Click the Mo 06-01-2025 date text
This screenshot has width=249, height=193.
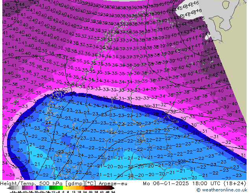coord(166,184)
